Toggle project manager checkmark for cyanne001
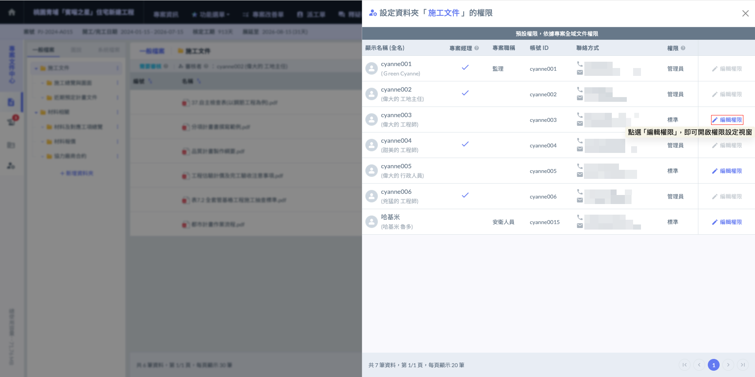This screenshot has width=755, height=377. click(x=465, y=68)
